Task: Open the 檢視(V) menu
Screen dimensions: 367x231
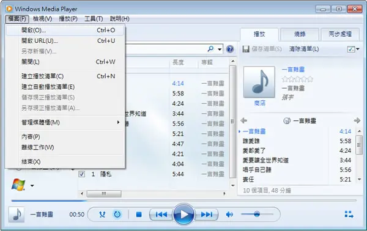Action: 42,19
